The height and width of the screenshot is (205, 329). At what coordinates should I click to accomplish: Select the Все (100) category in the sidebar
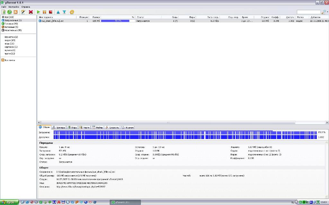[9, 17]
